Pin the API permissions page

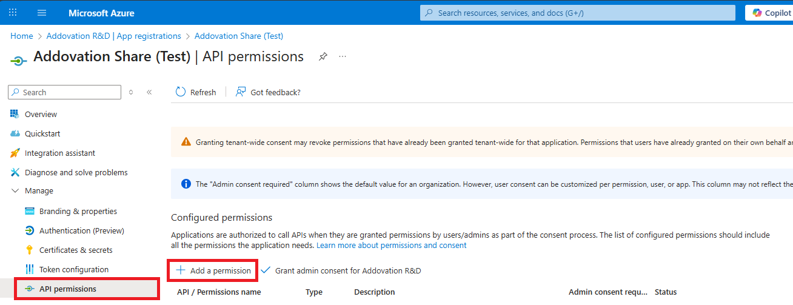tap(323, 56)
